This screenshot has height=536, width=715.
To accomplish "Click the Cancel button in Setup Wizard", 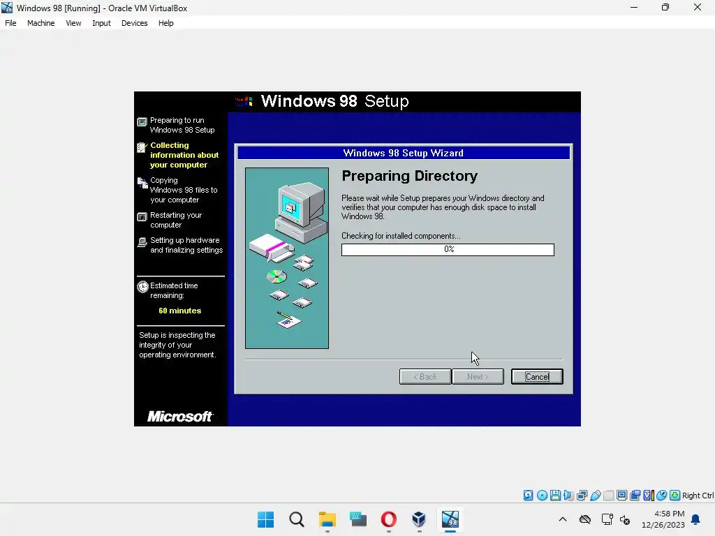I will [x=537, y=376].
